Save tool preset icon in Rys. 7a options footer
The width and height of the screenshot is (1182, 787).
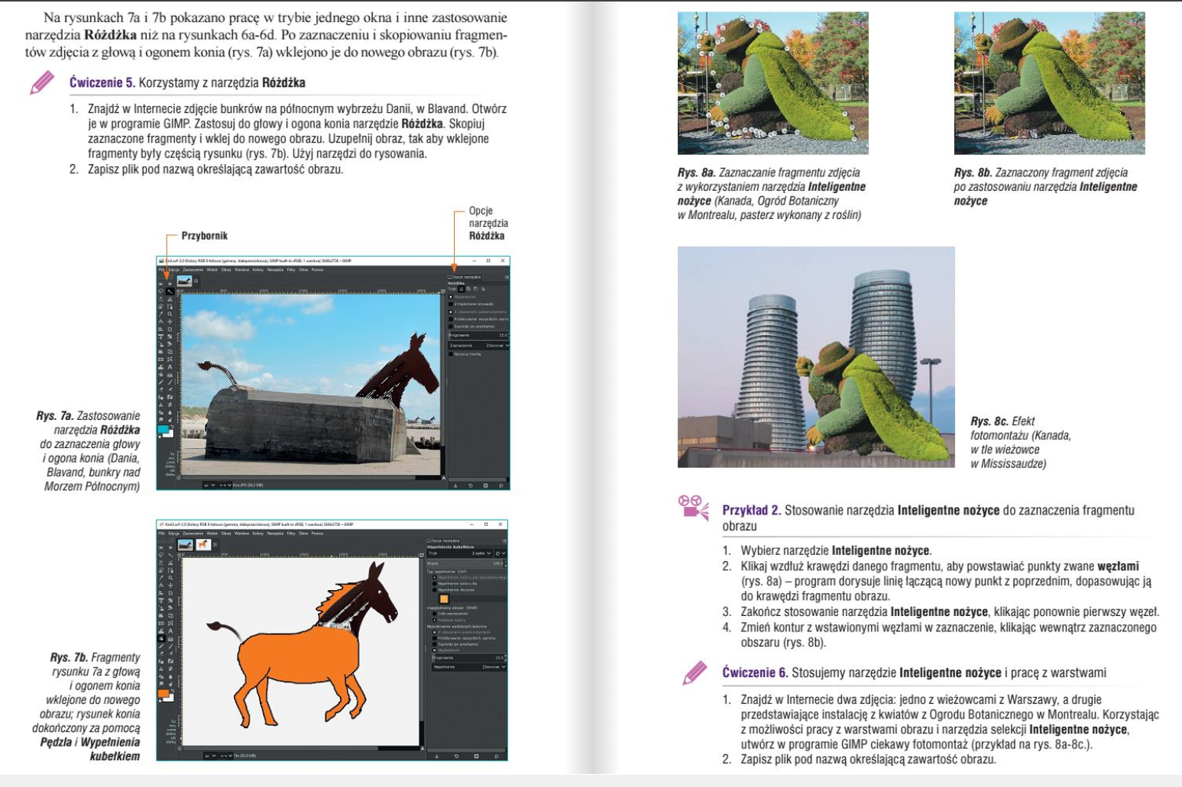[455, 485]
